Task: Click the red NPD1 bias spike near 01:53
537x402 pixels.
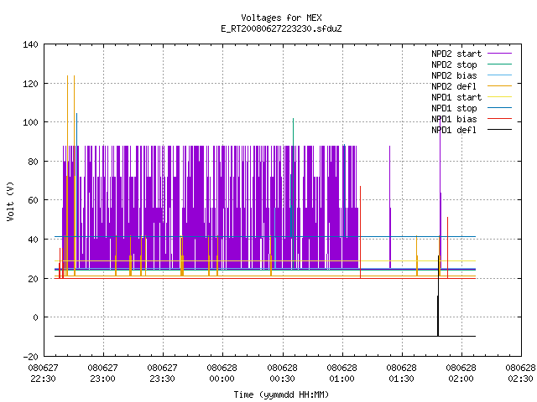Action: (x=447, y=248)
